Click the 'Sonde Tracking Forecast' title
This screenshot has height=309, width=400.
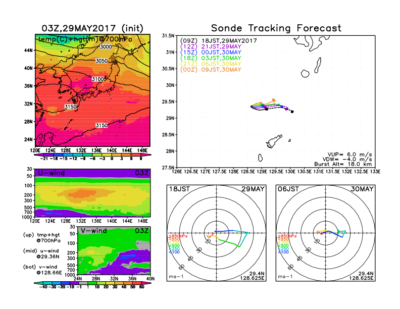click(276, 28)
